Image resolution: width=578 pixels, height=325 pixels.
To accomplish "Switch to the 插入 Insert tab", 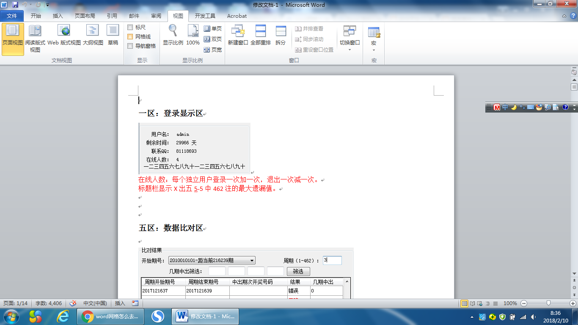I will click(x=58, y=16).
